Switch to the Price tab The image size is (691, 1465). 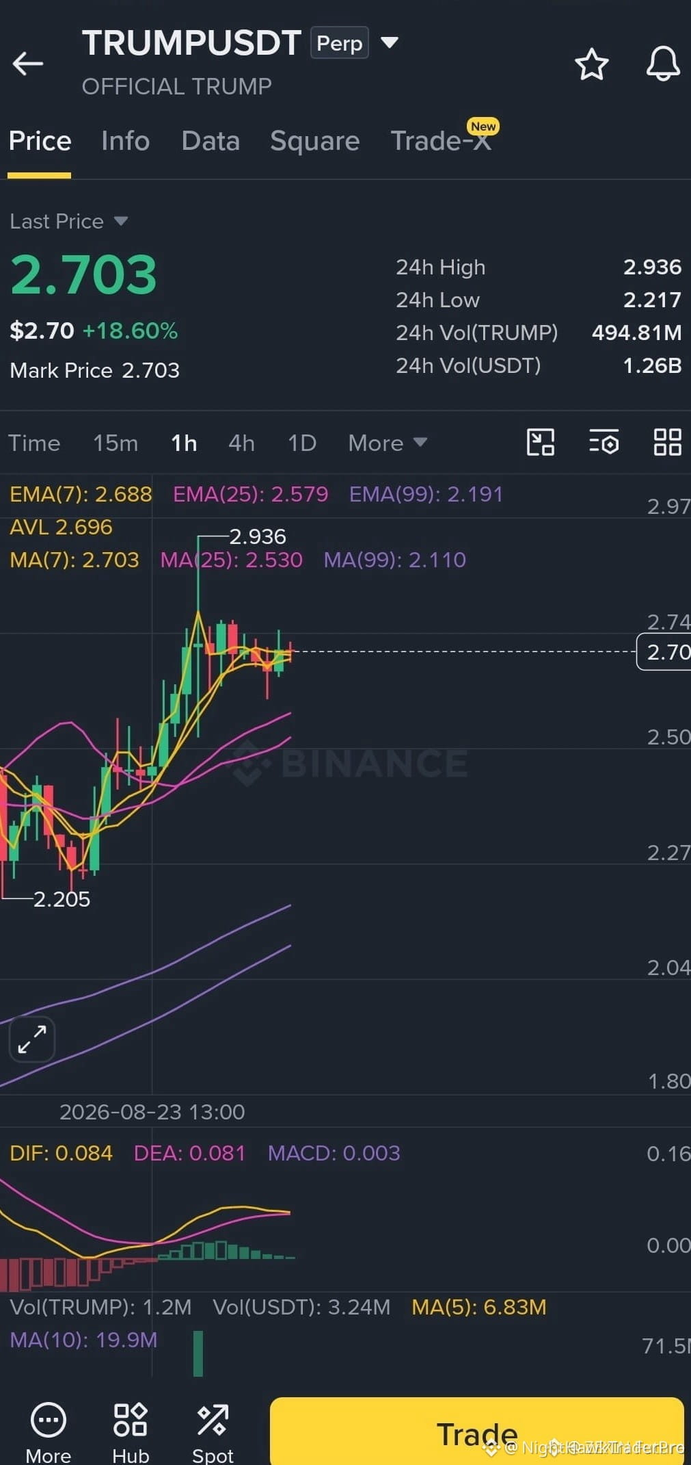[x=40, y=141]
